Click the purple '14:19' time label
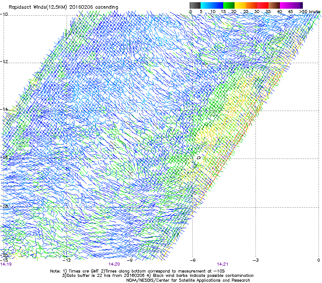Viewport: 322px width, 283px height. tap(6, 264)
